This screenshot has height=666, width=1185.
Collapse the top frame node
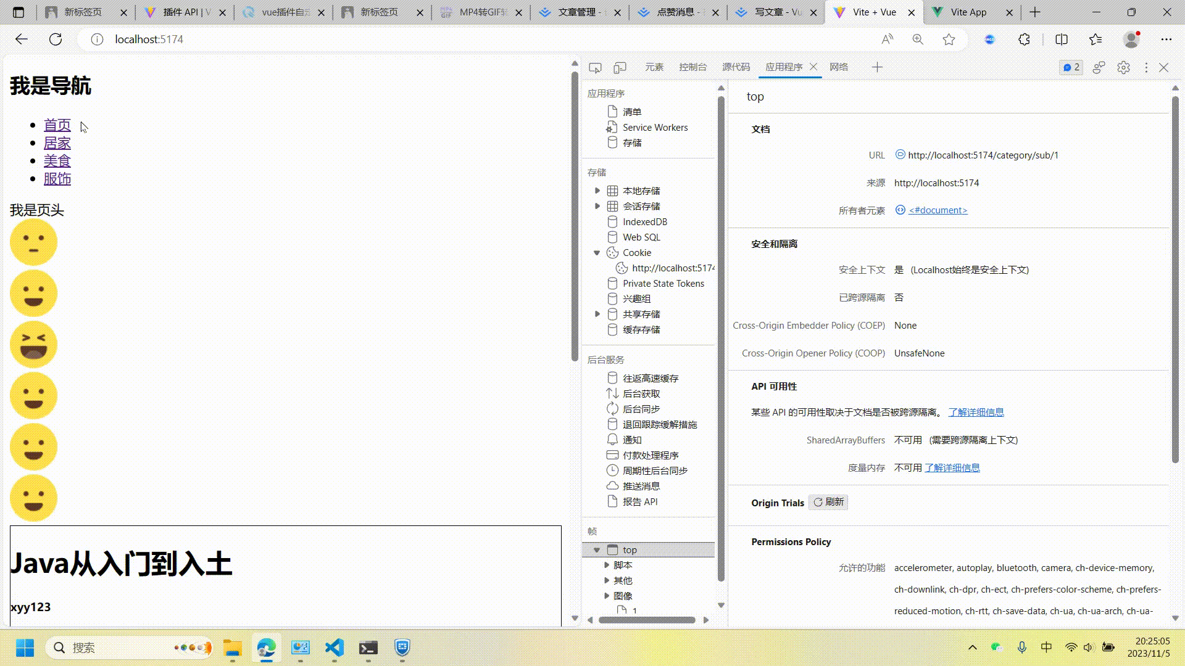[x=596, y=549]
